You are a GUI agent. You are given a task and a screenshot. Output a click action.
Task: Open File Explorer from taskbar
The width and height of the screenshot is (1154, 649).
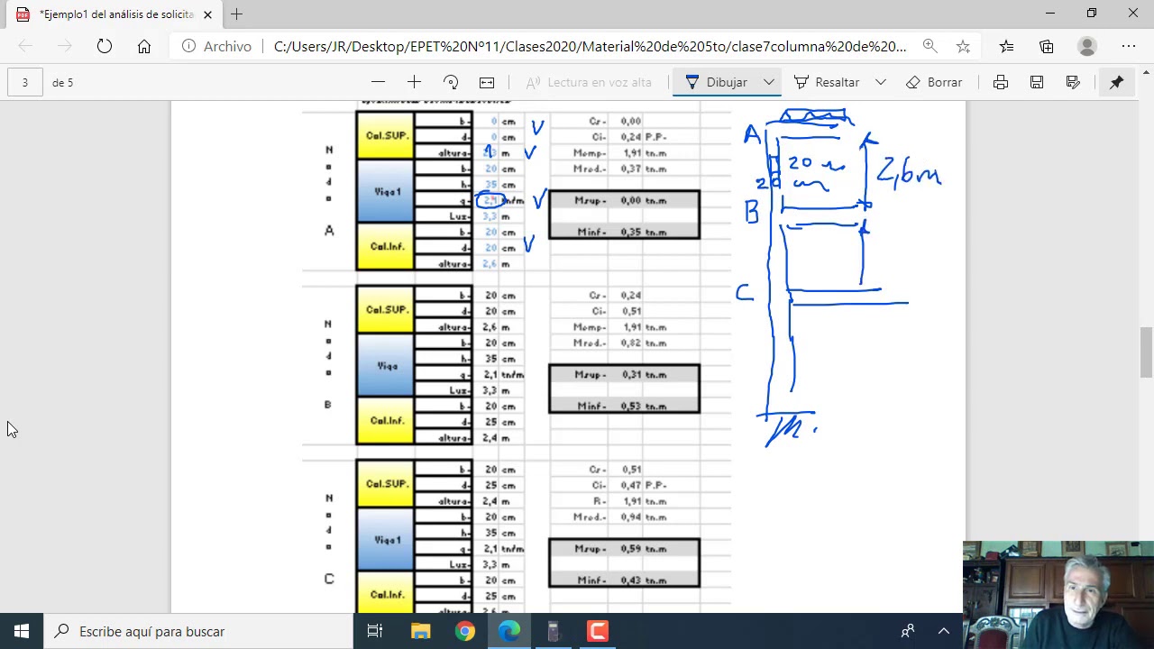[x=420, y=631]
